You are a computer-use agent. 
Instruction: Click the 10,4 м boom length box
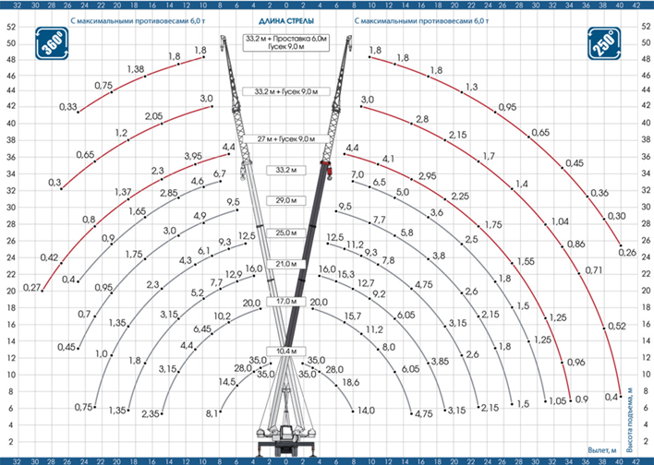(286, 352)
